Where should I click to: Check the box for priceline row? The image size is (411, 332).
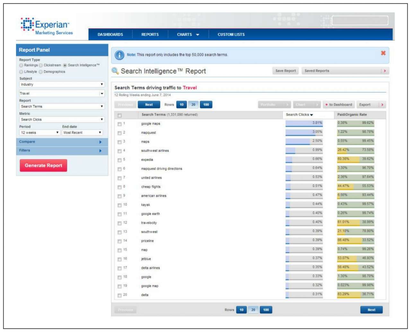(x=119, y=241)
